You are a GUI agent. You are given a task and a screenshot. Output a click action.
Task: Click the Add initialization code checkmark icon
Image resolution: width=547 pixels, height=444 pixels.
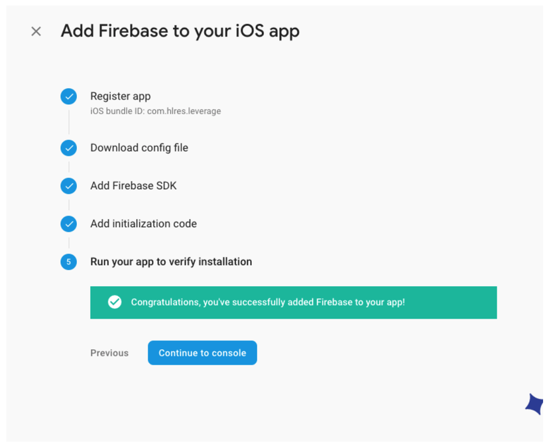69,224
